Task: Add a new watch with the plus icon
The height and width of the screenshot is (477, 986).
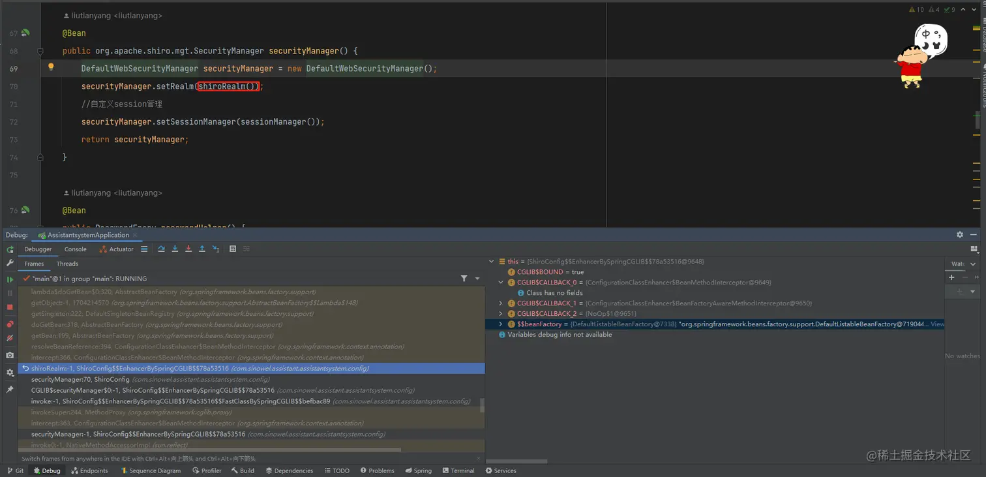Action: 951,277
